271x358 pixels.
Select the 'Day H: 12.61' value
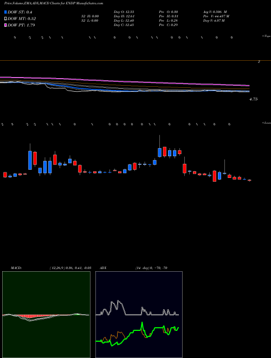(124, 16)
